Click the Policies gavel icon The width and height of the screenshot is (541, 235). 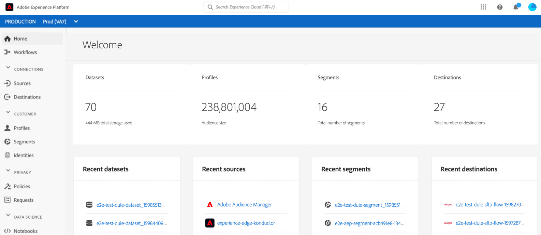(x=8, y=186)
